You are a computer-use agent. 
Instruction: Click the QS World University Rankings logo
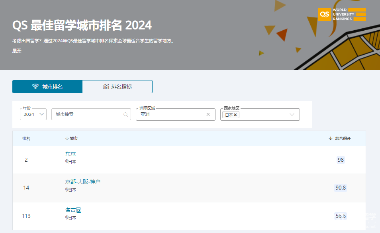(342, 14)
